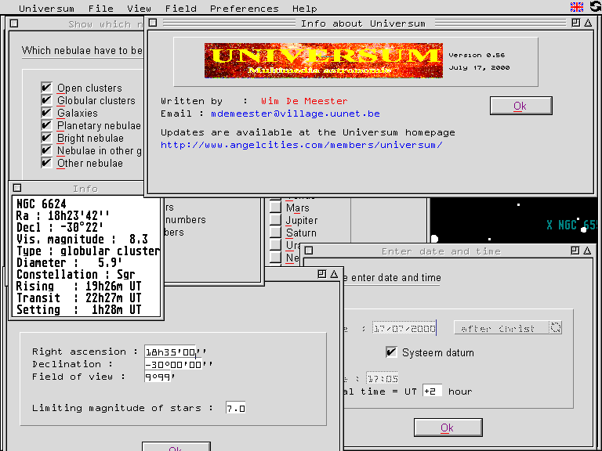
Task: Click the Universum logo banner
Action: tap(323, 60)
